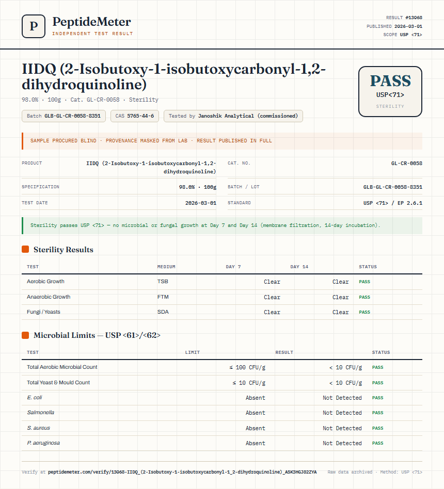This screenshot has height=489, width=444.
Task: Click the Anaerobic Growth row label
Action: (49, 297)
